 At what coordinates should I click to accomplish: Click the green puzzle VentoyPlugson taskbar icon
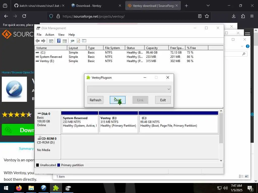point(56,188)
